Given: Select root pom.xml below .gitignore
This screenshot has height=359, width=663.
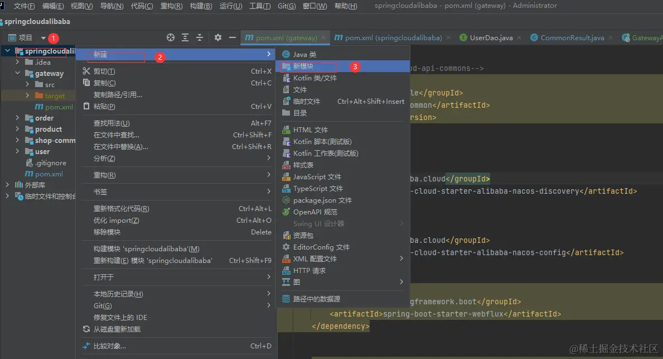Looking at the screenshot, I should click(44, 174).
